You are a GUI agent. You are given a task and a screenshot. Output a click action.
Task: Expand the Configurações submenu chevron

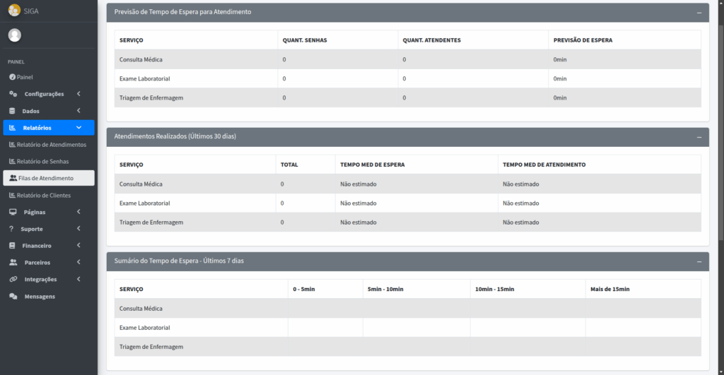pos(78,94)
